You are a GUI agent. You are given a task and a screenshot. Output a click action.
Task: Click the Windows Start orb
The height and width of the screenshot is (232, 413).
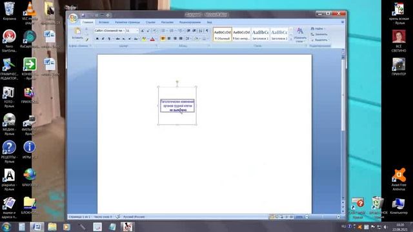click(6, 227)
